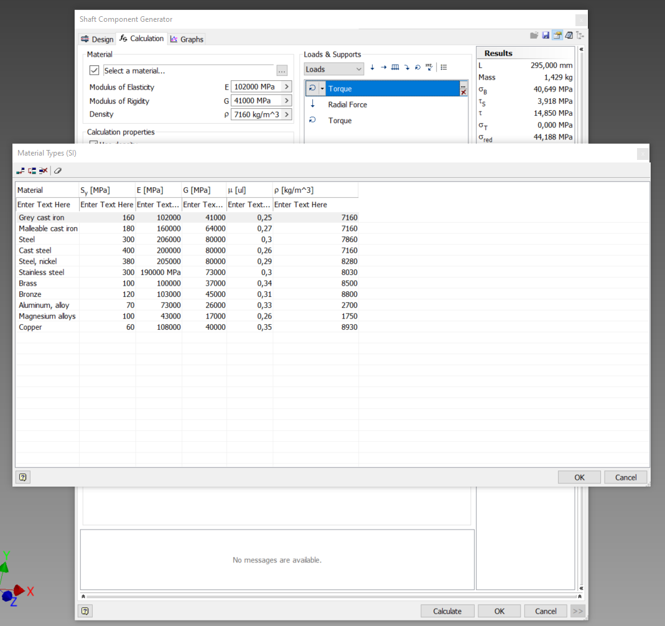
Task: Select the Copper material row
Action: click(187, 327)
